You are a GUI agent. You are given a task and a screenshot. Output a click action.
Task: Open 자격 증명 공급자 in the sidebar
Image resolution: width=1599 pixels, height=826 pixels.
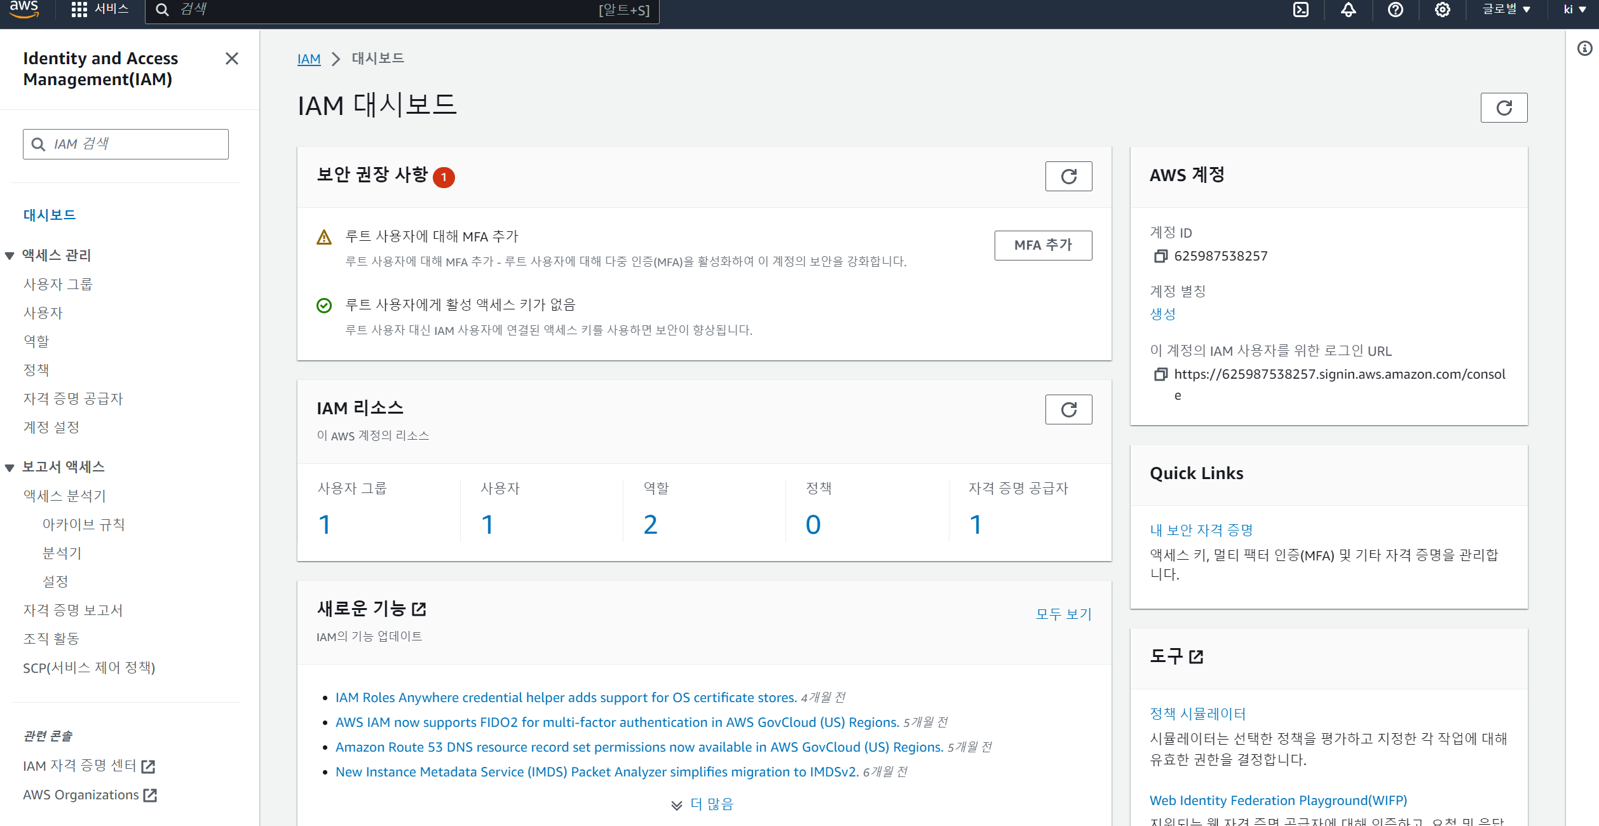[73, 399]
